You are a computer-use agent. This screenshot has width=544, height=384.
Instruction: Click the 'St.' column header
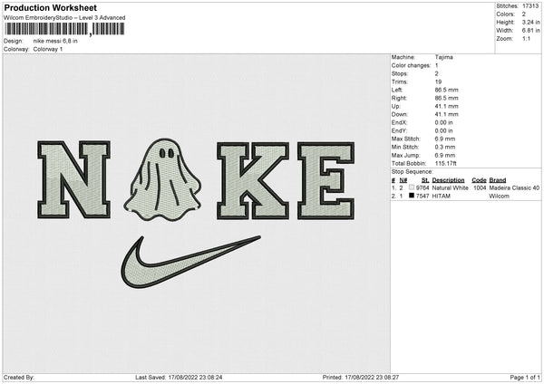[x=425, y=180]
